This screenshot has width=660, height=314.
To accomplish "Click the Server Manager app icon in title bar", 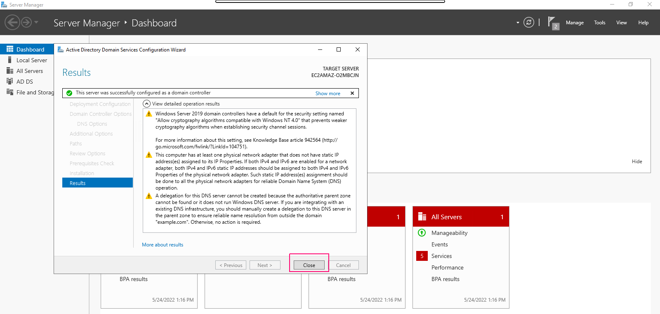I will click(x=4, y=5).
